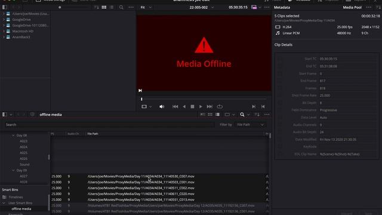
Task: Toggle media pool search magnifier
Action: 242,115
